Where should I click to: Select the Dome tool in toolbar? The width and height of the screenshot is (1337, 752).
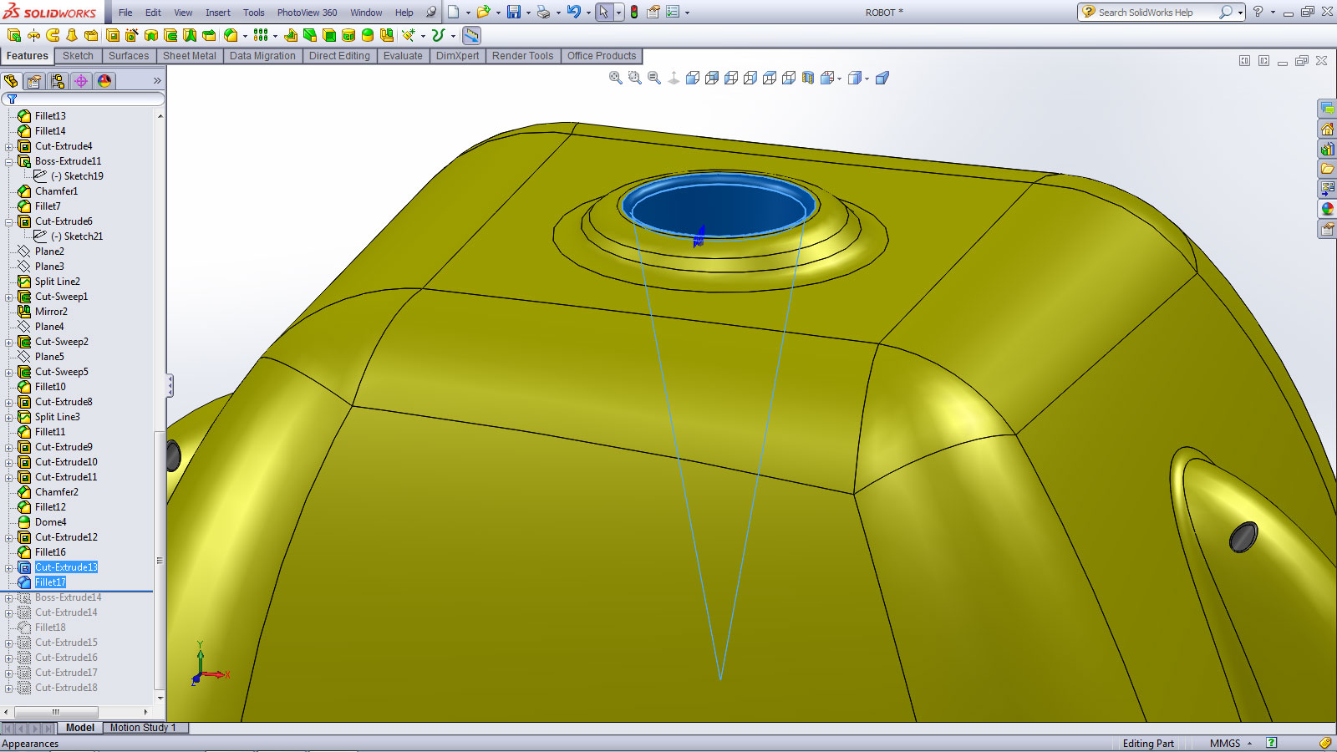point(368,35)
